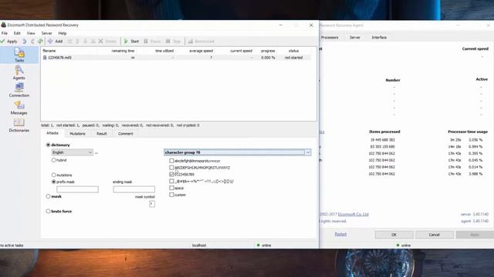Screen dimensions: 494x277
Task: Select the hybrid radio option
Action: coord(53,160)
